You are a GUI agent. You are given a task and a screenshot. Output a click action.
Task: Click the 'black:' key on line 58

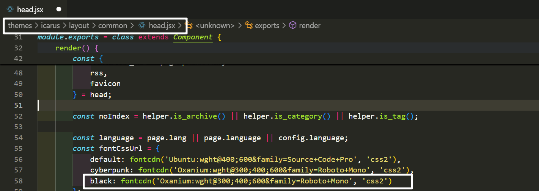click(x=103, y=181)
